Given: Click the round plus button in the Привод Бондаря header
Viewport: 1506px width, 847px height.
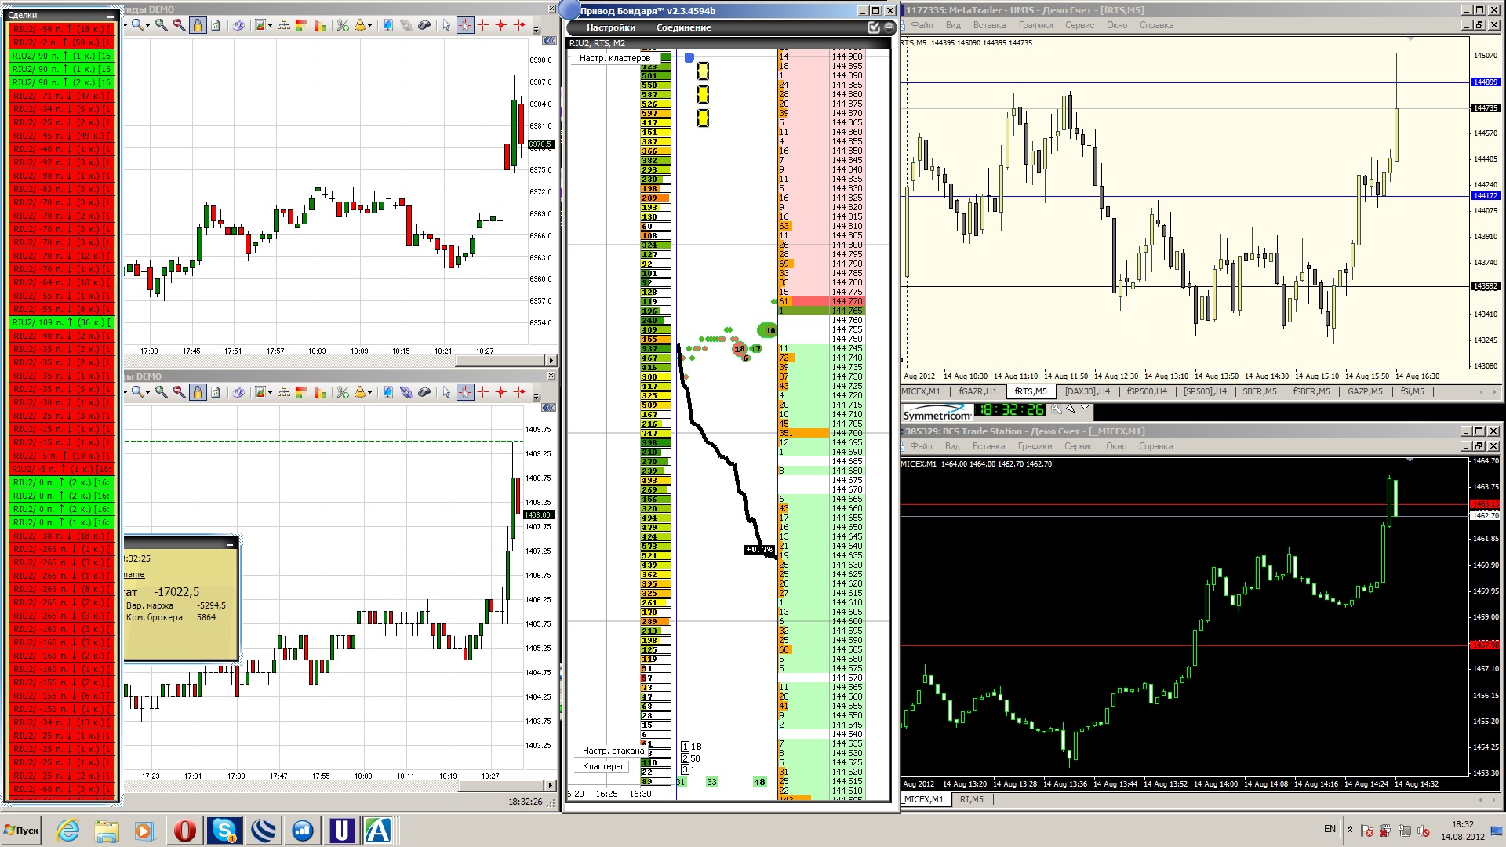Looking at the screenshot, I should coord(889,27).
